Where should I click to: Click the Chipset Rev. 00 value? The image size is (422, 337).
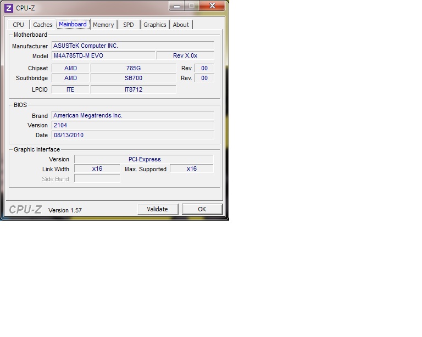[x=204, y=68]
